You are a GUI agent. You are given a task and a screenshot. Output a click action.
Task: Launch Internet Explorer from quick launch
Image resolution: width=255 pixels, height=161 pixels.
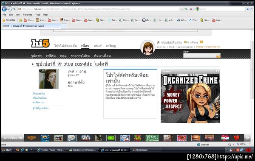click(x=22, y=150)
